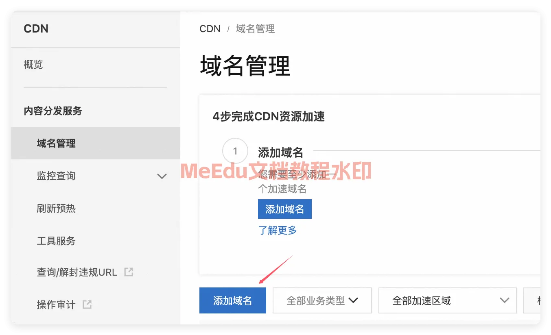Click CDN in the breadcrumb

[x=210, y=29]
